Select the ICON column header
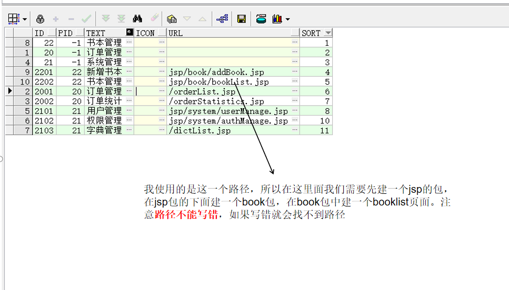The width and height of the screenshot is (509, 290). click(151, 33)
